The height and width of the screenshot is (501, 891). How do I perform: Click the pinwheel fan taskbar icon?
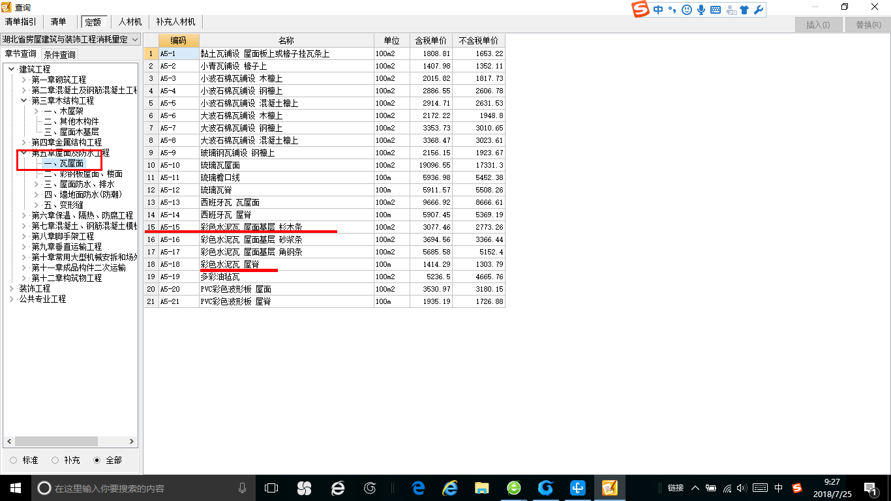304,488
